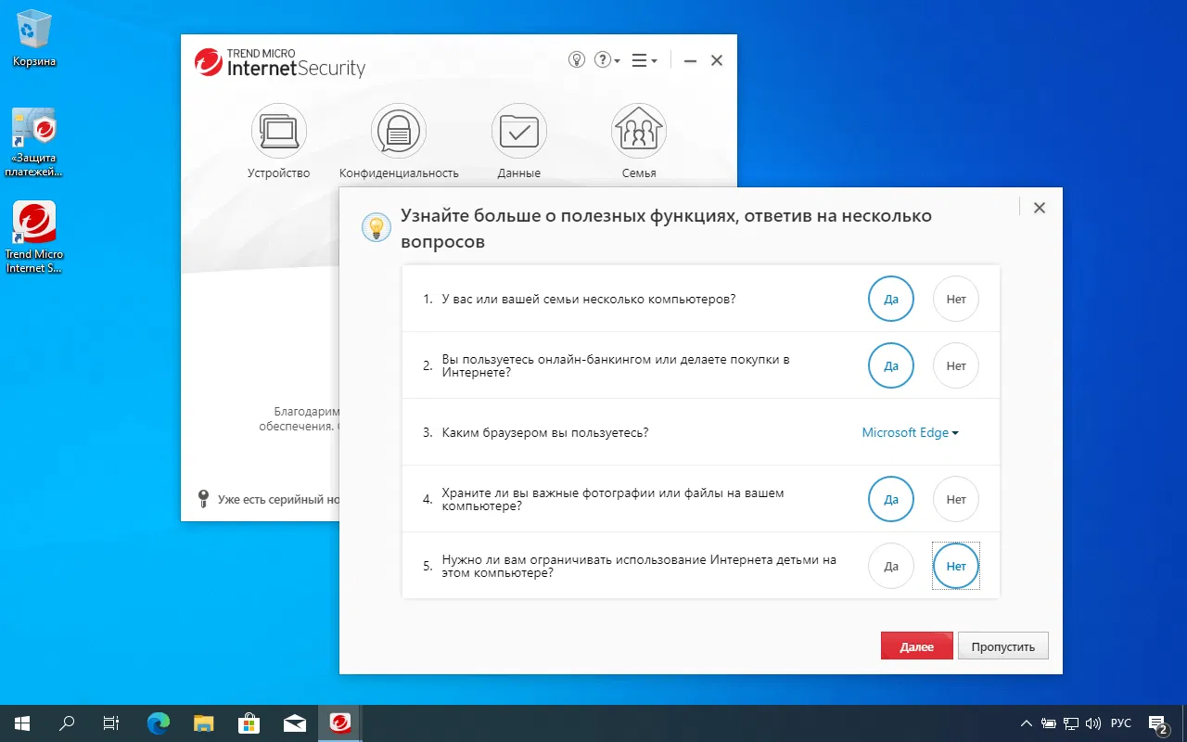Screen dimensions: 1187x742
Task: Click the key icon beside serial number link
Action: (x=204, y=499)
